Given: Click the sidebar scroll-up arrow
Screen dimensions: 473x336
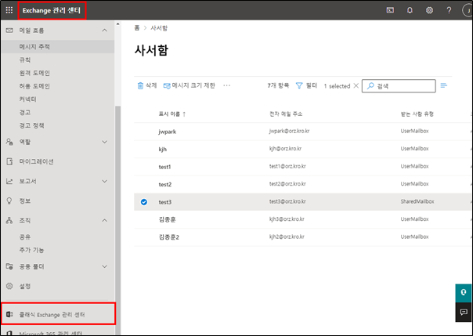Looking at the screenshot, I should coord(118,23).
